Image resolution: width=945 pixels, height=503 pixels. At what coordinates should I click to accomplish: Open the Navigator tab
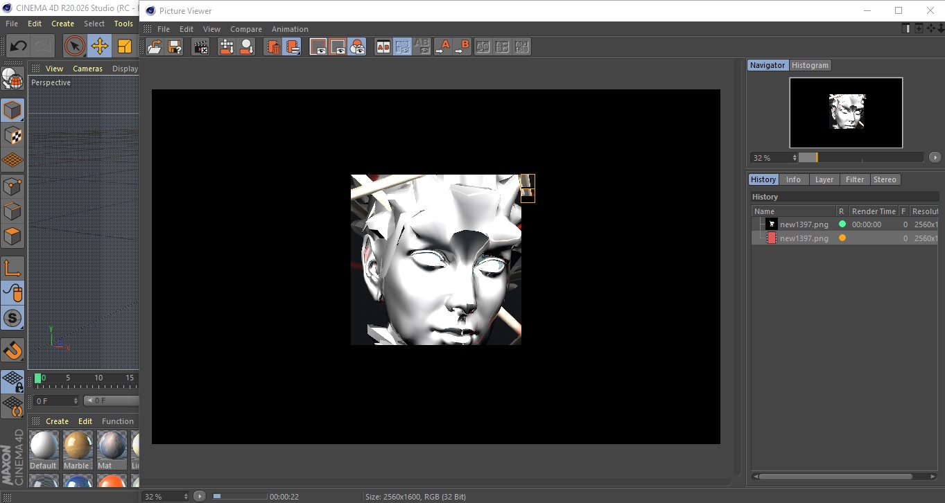[768, 65]
